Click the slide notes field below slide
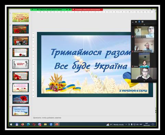165x135 pixels. point(94,118)
